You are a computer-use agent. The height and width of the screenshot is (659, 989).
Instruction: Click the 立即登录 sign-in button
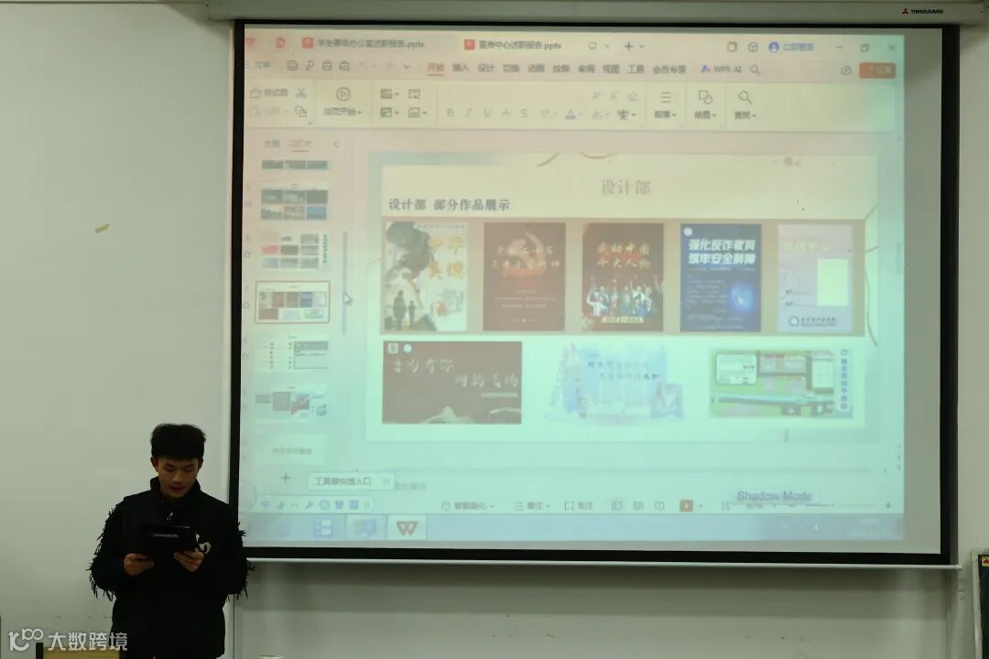point(791,48)
